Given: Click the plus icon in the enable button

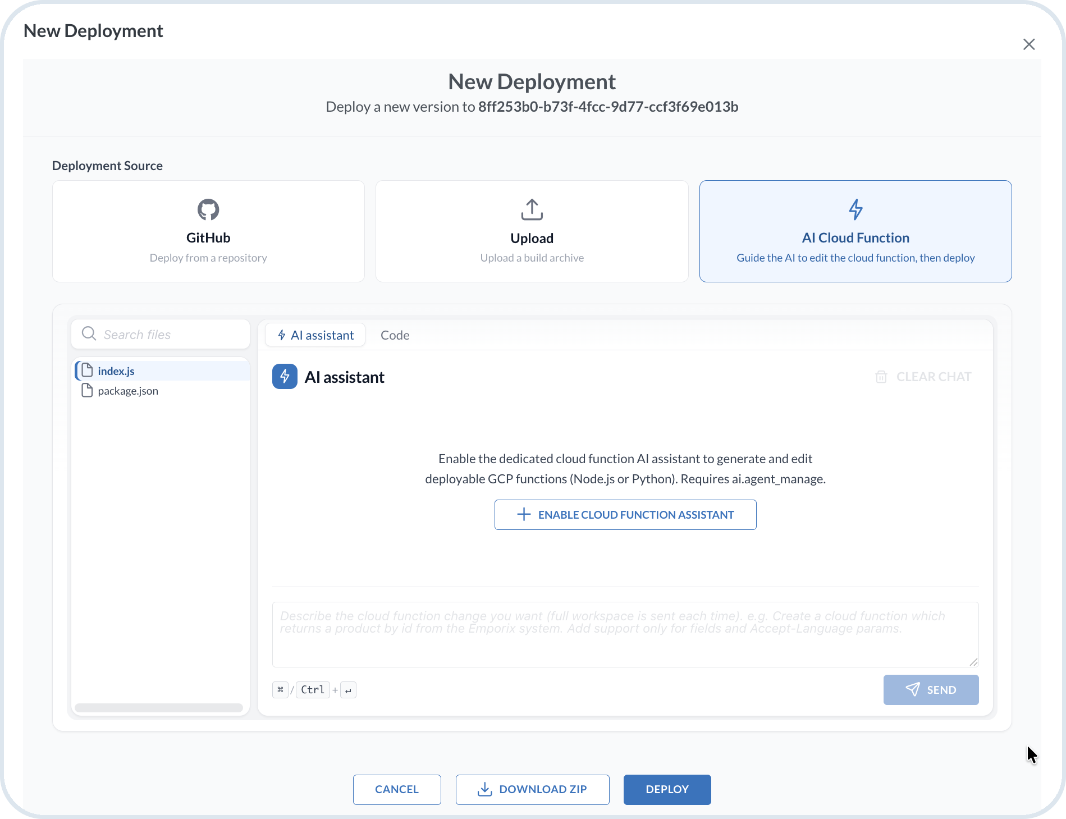Looking at the screenshot, I should pyautogui.click(x=524, y=514).
